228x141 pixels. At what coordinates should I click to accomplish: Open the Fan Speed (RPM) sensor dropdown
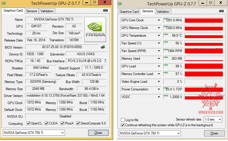(159, 51)
